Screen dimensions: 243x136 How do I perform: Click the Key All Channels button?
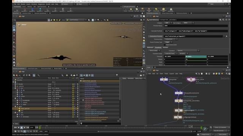221,131
